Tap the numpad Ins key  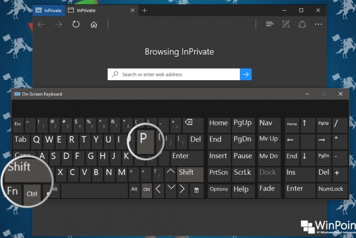[x=299, y=175]
